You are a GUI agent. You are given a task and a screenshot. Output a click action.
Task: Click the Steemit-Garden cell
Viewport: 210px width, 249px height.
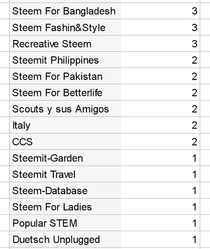pyautogui.click(x=65, y=158)
